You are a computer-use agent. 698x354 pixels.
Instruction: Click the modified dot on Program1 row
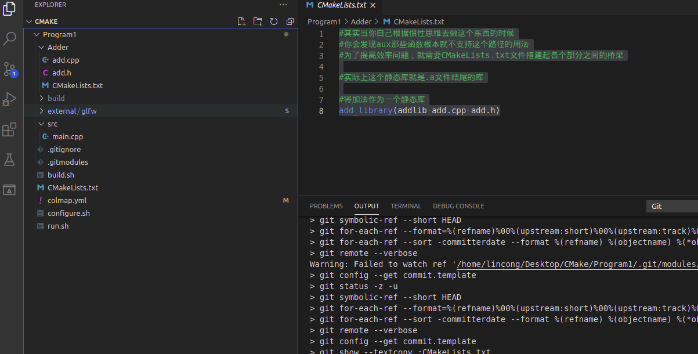point(286,34)
